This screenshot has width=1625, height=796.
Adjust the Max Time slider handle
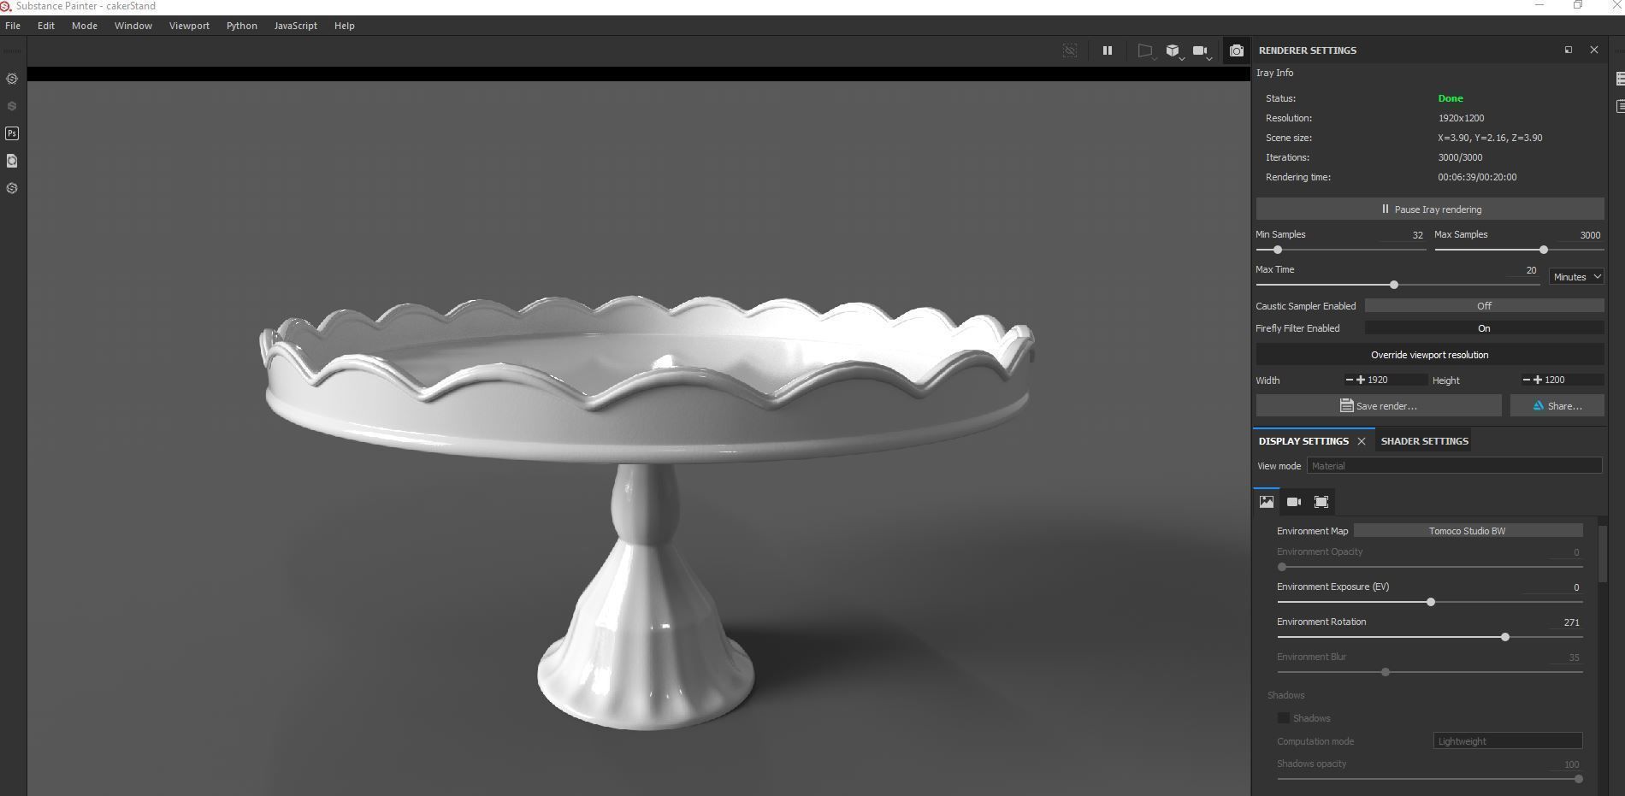(1394, 285)
